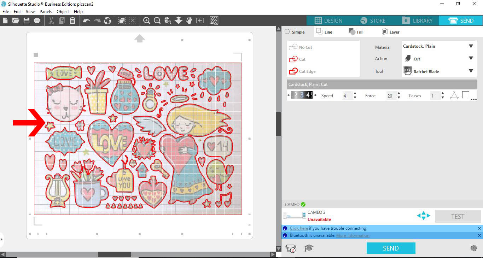483x258 pixels.
Task: Select the Drawing Zoom tool
Action: point(168,20)
